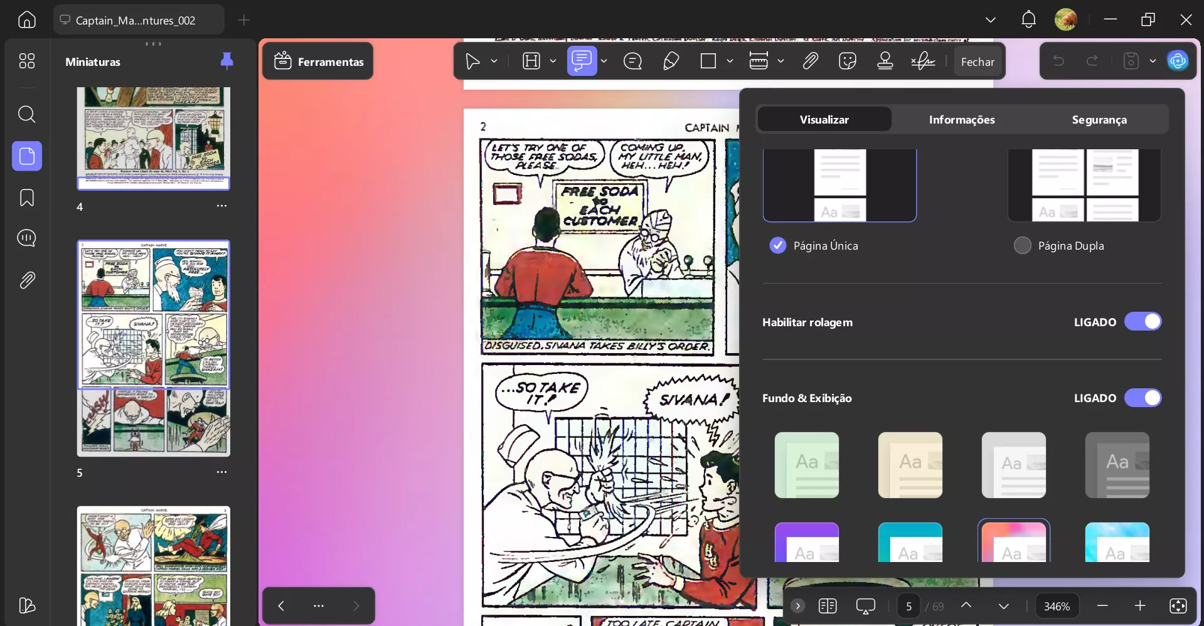Select the cursor selection tool
Viewport: 1204px width, 626px height.
pyautogui.click(x=472, y=61)
